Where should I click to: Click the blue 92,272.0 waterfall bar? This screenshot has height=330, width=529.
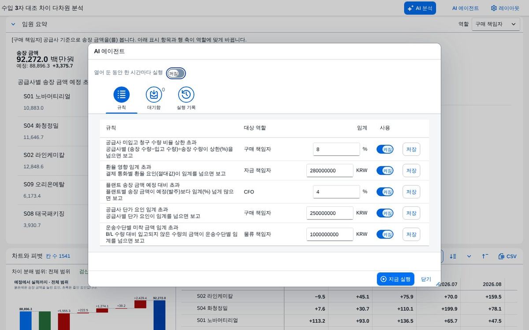[159, 315]
